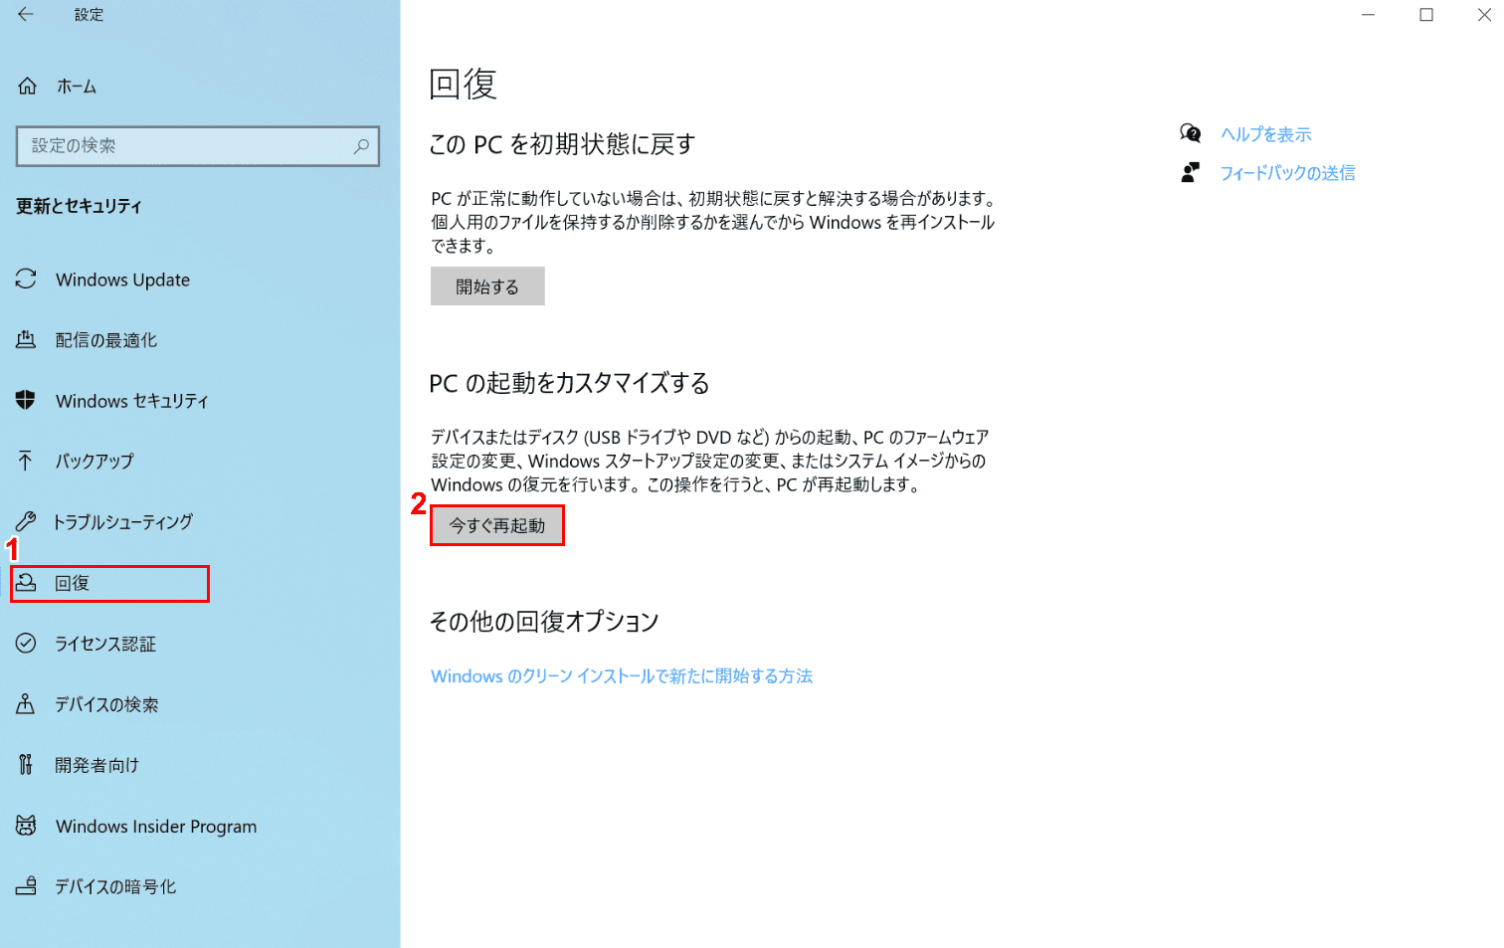This screenshot has height=948, width=1504.
Task: Open Windows のクリーン インストール link
Action: click(x=622, y=675)
